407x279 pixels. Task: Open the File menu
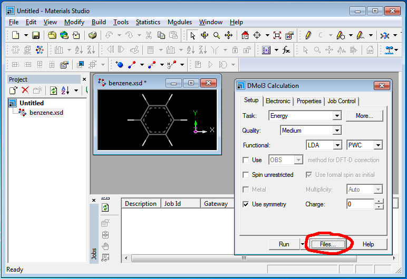tap(14, 22)
